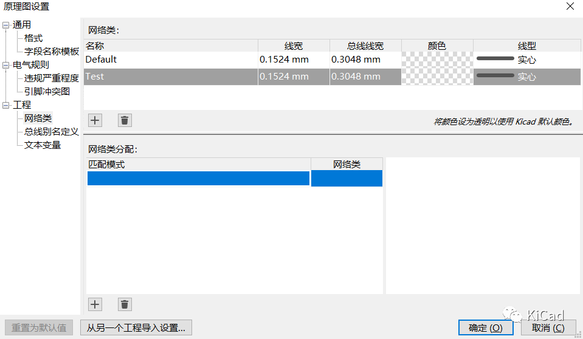
Task: Click the Test net class color swatch
Action: click(x=437, y=77)
